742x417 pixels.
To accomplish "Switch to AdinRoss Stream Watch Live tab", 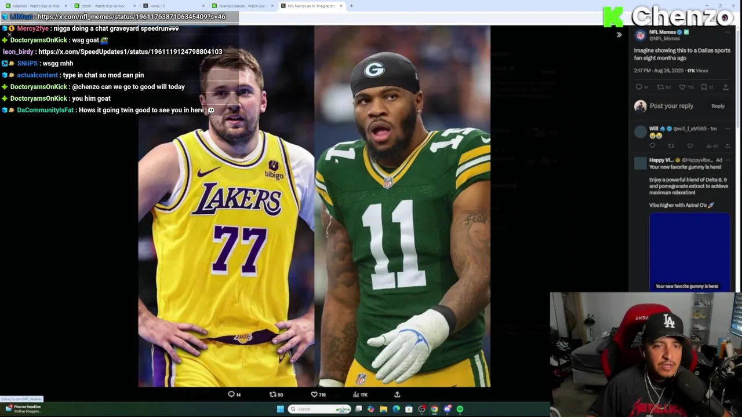I will (x=242, y=6).
